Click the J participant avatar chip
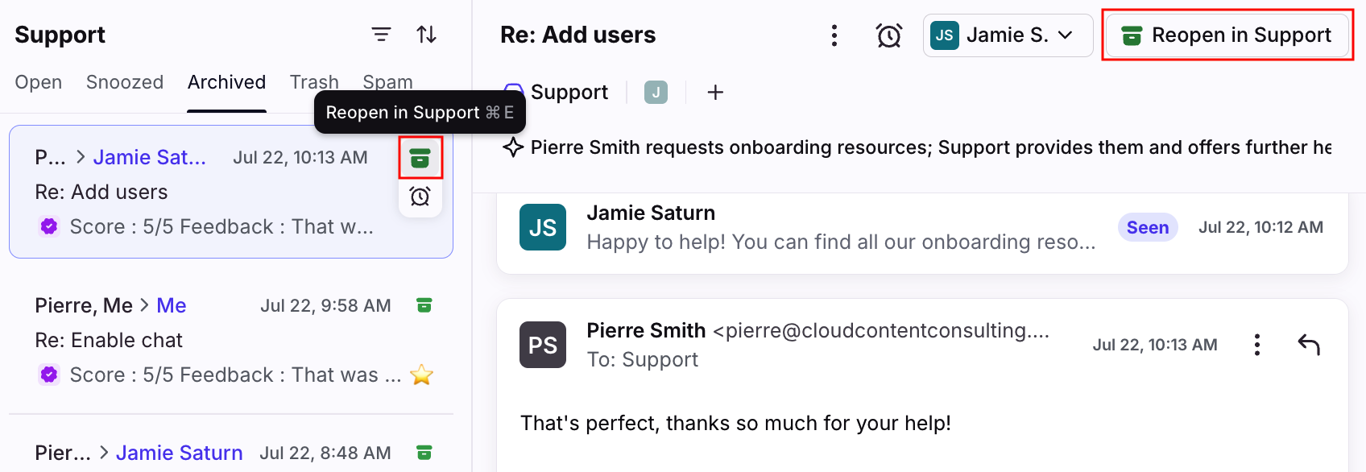Image resolution: width=1366 pixels, height=472 pixels. 656,93
